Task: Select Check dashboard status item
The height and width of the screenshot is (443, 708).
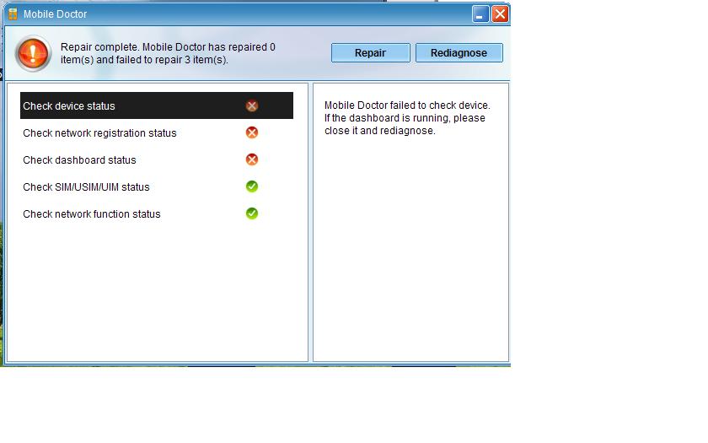Action: point(79,160)
